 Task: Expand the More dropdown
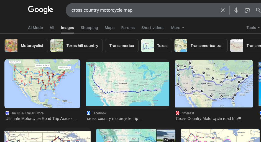(177, 28)
